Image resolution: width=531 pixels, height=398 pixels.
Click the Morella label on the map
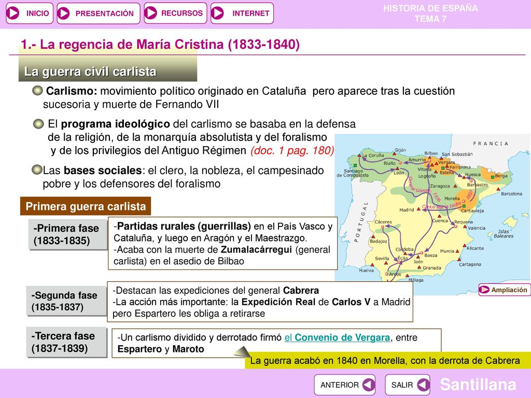click(452, 198)
